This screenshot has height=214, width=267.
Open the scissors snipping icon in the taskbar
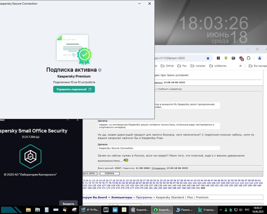pos(74,210)
